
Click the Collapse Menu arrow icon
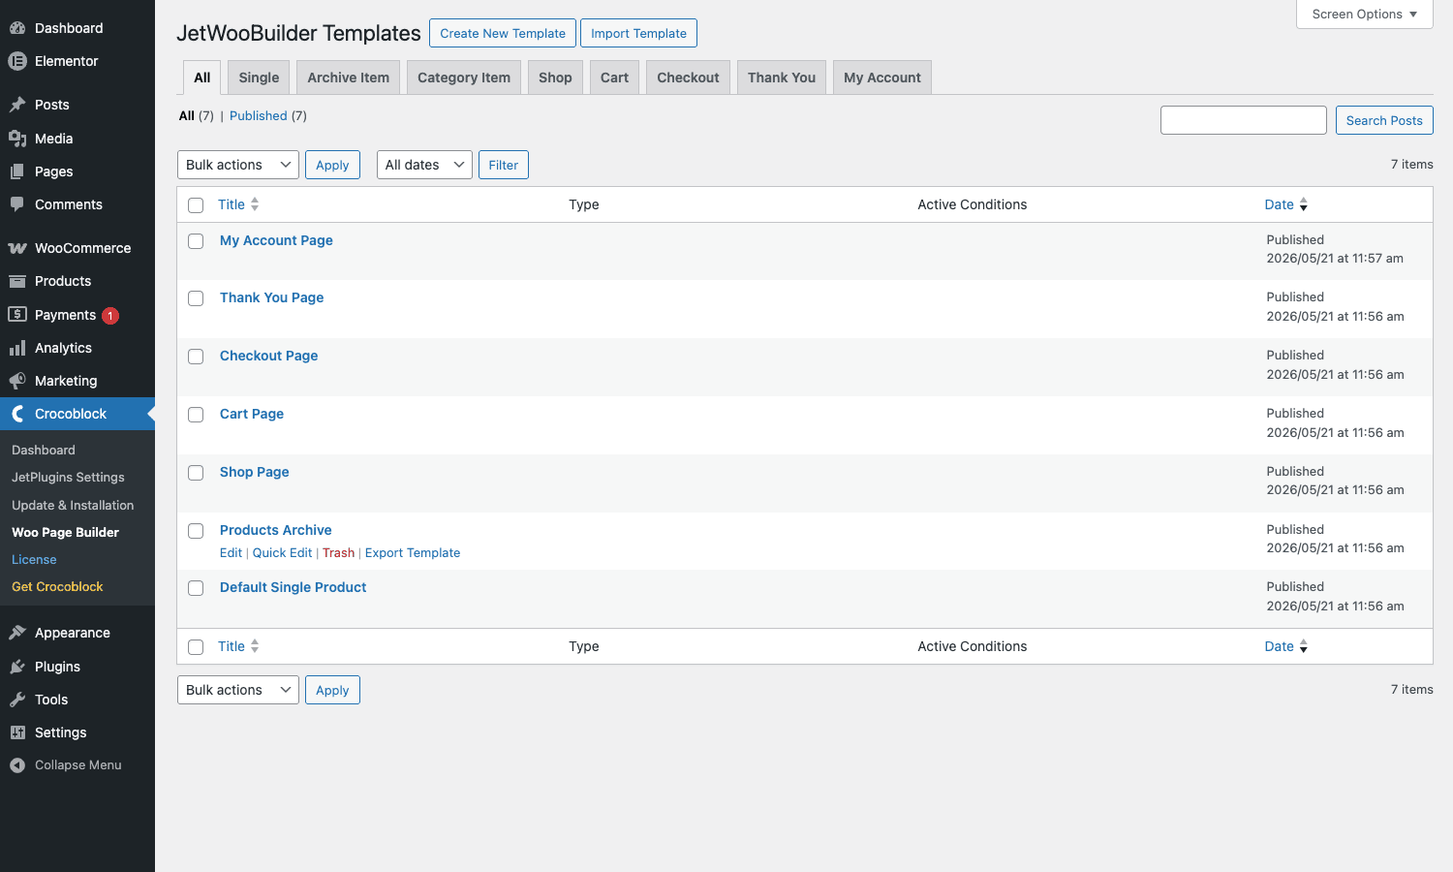point(17,765)
